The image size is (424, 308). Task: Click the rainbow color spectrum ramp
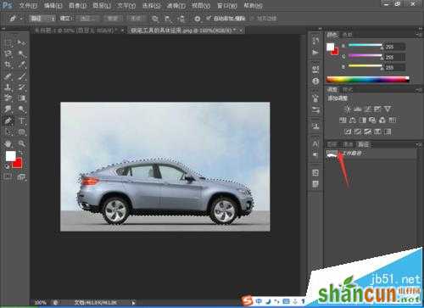pos(368,80)
